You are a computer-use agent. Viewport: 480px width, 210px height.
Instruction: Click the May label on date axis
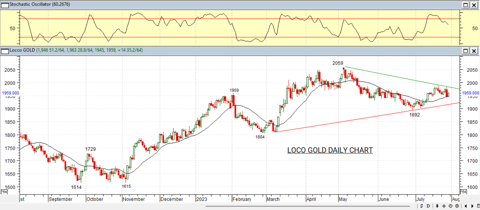click(343, 199)
